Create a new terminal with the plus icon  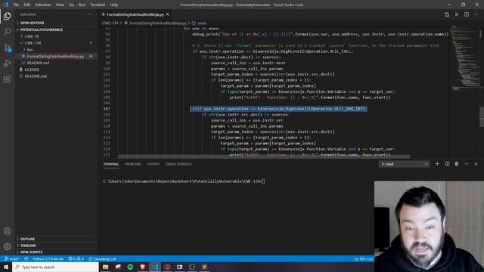(x=437, y=164)
